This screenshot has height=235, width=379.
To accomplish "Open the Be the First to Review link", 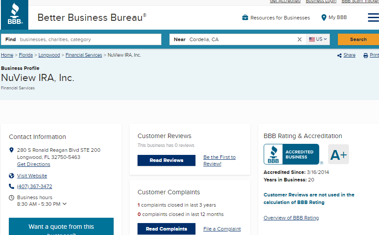I will click(x=219, y=160).
